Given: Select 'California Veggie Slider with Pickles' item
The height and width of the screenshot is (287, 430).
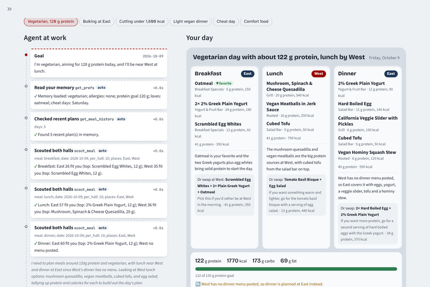Looking at the screenshot, I should 368,121.
